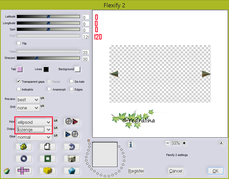Click the Spin value field

click(x=86, y=30)
